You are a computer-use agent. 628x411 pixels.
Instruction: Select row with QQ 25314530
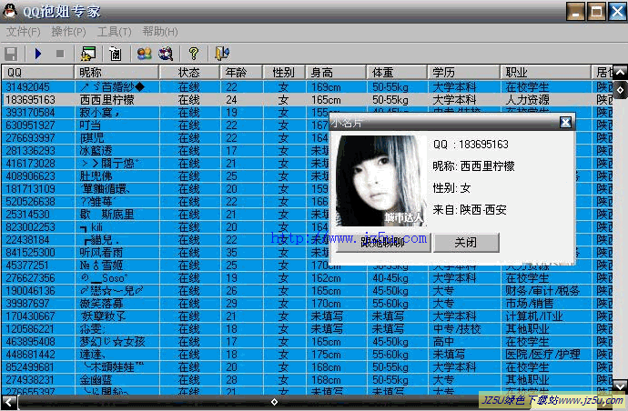click(x=308, y=215)
